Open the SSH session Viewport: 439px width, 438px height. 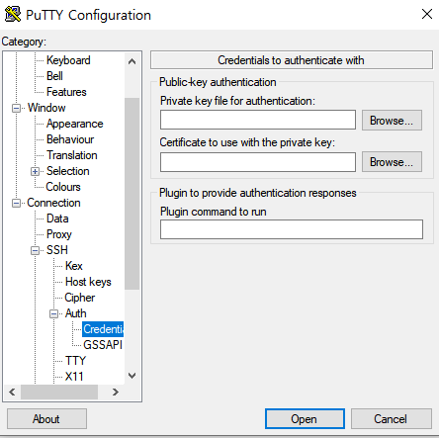[x=305, y=419]
